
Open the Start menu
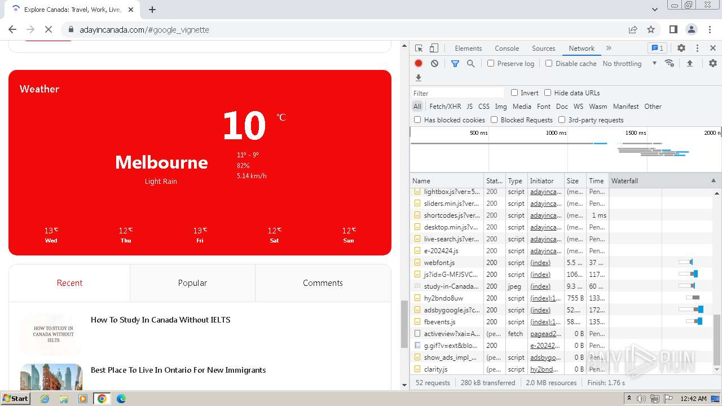point(15,399)
